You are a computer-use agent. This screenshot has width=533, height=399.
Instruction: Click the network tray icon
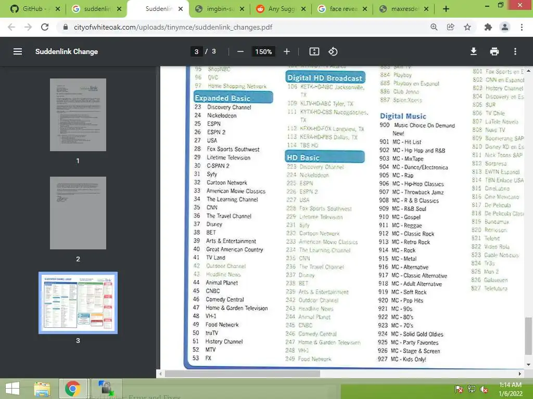click(472, 389)
